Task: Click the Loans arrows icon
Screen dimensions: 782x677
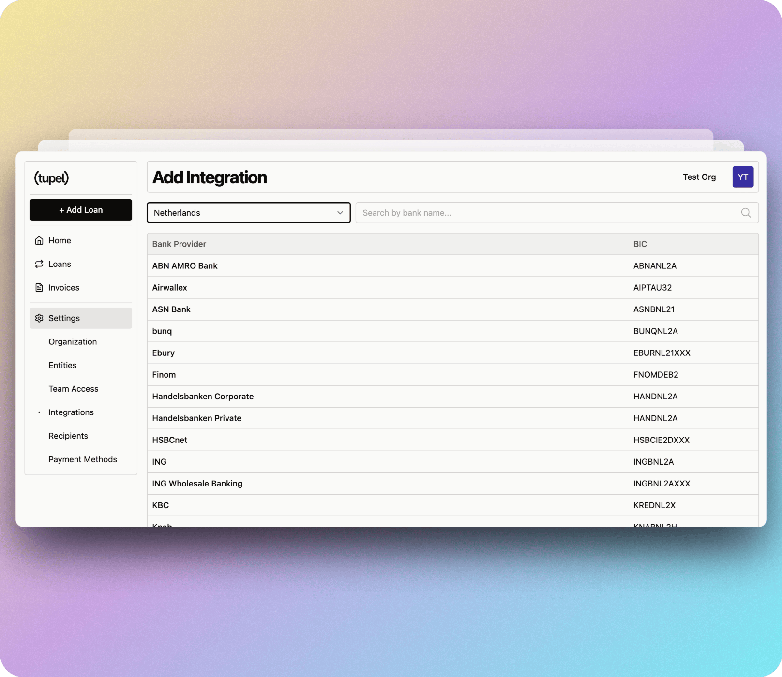Action: [x=39, y=264]
